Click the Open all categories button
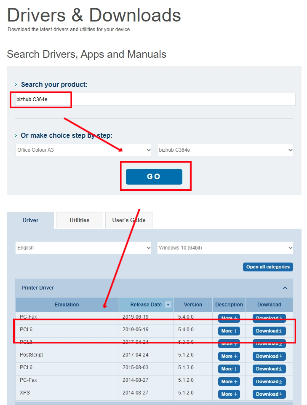The height and width of the screenshot is (405, 307). [x=268, y=267]
